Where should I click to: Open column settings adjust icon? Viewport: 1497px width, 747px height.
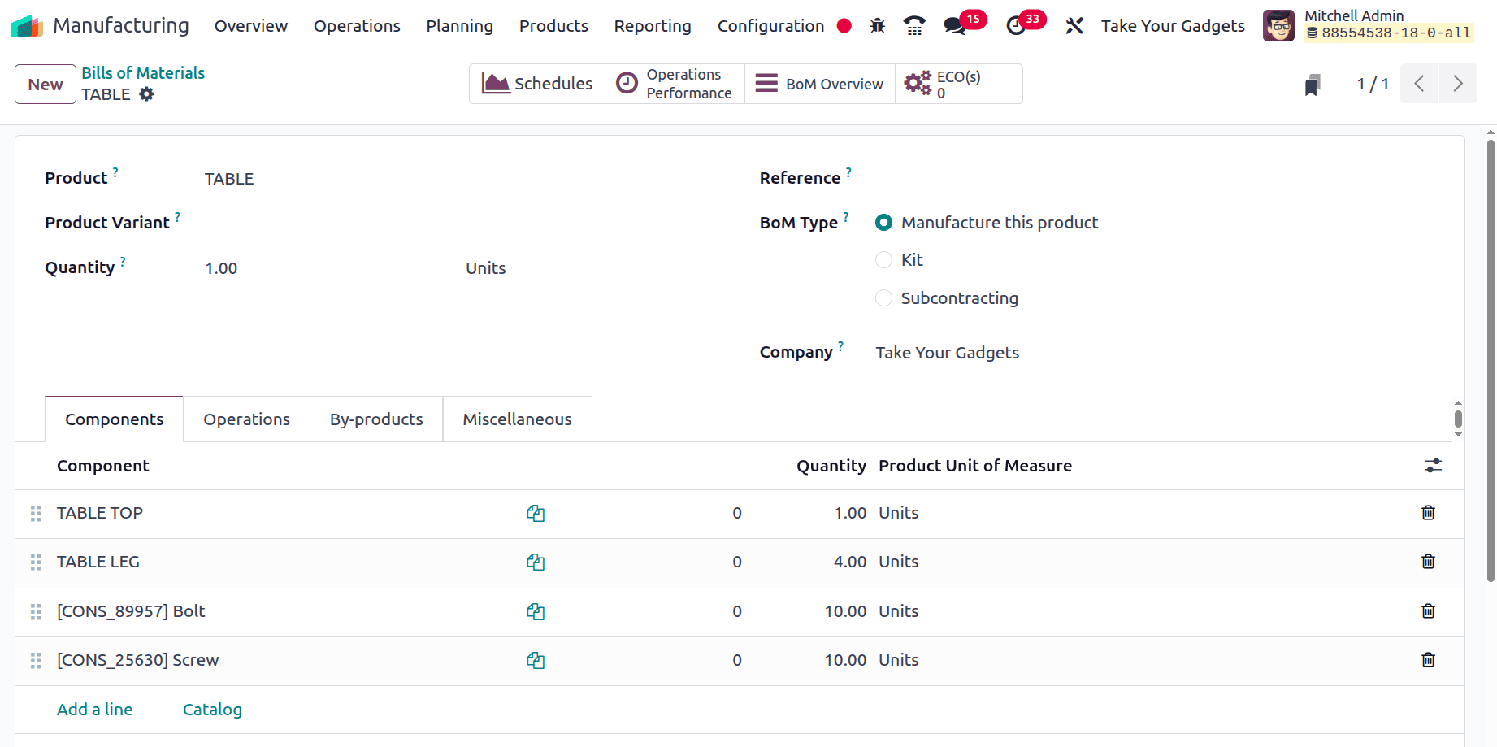(1433, 466)
